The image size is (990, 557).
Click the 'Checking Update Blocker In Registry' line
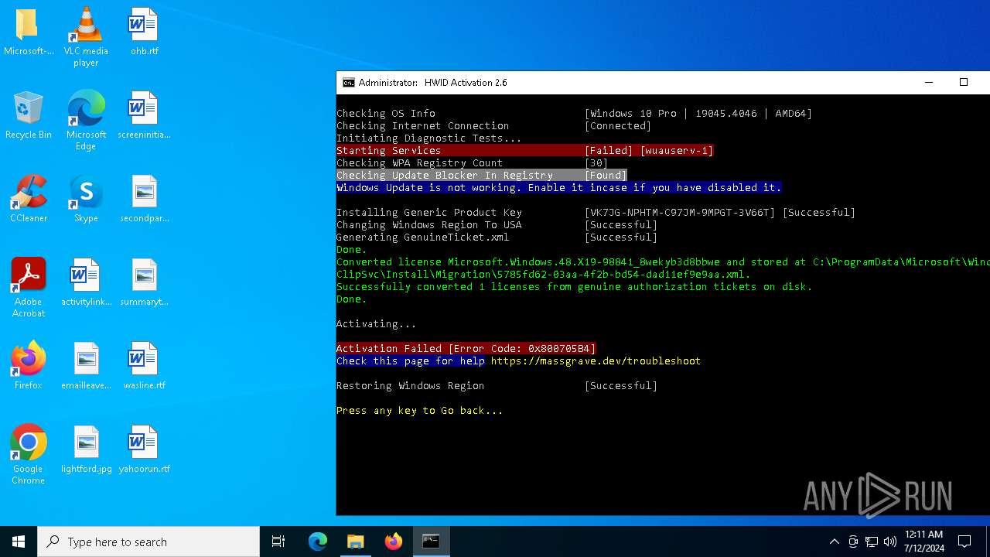[x=482, y=176]
